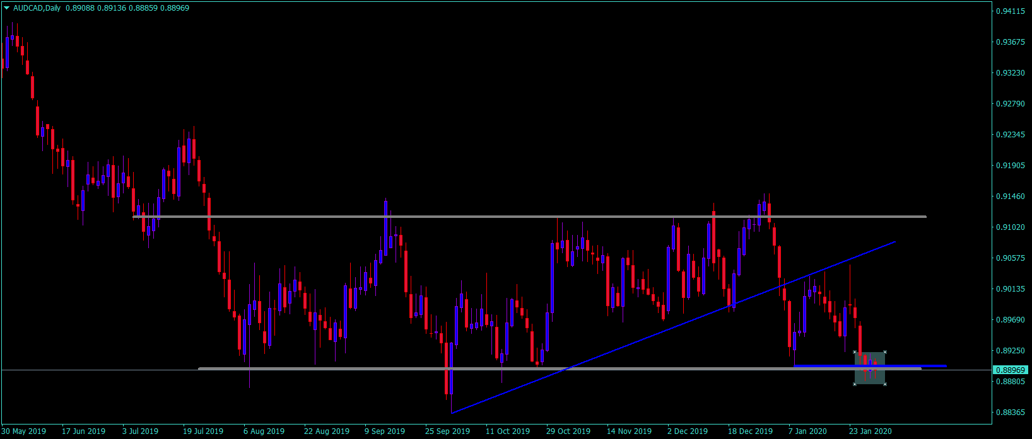The height and width of the screenshot is (439, 1032).
Task: Click the 0.89690 price scale label
Action: pyautogui.click(x=1009, y=320)
